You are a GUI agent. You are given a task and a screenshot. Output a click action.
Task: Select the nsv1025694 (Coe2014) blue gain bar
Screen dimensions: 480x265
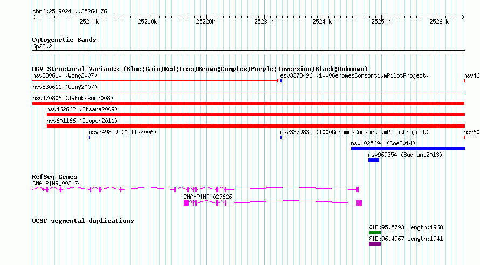pos(408,149)
